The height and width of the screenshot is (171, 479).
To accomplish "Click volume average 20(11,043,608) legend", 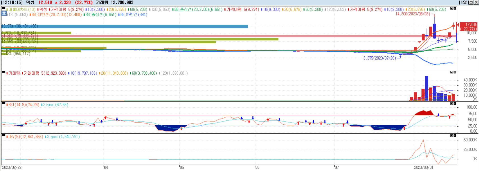I will coord(114,73).
